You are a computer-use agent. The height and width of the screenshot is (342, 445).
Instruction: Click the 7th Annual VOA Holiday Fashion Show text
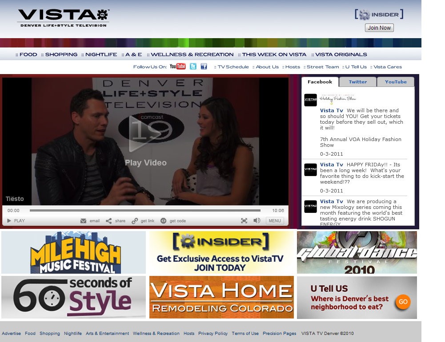tap(361, 142)
